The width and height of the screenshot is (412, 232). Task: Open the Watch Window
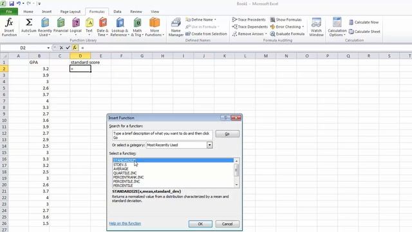click(x=316, y=27)
